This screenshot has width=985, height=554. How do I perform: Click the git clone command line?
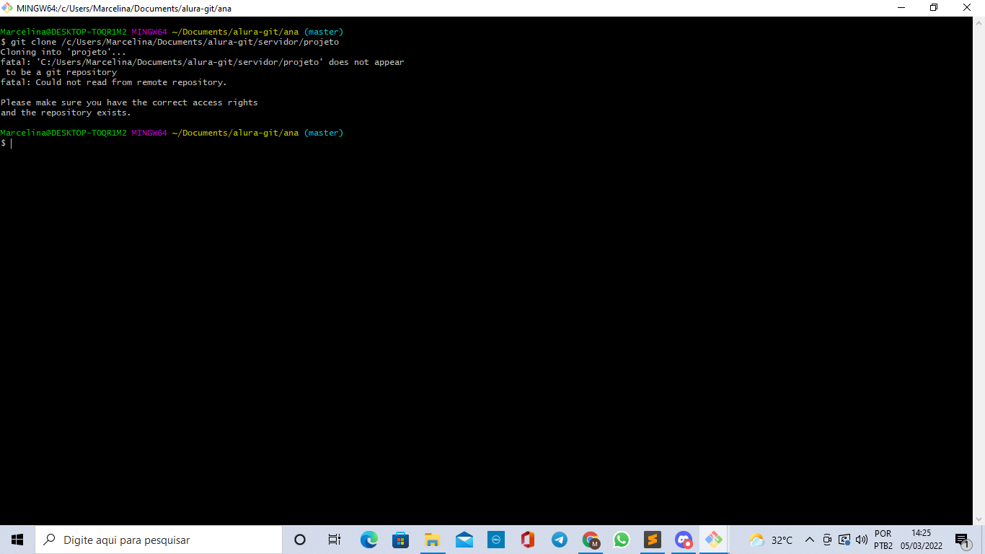169,42
